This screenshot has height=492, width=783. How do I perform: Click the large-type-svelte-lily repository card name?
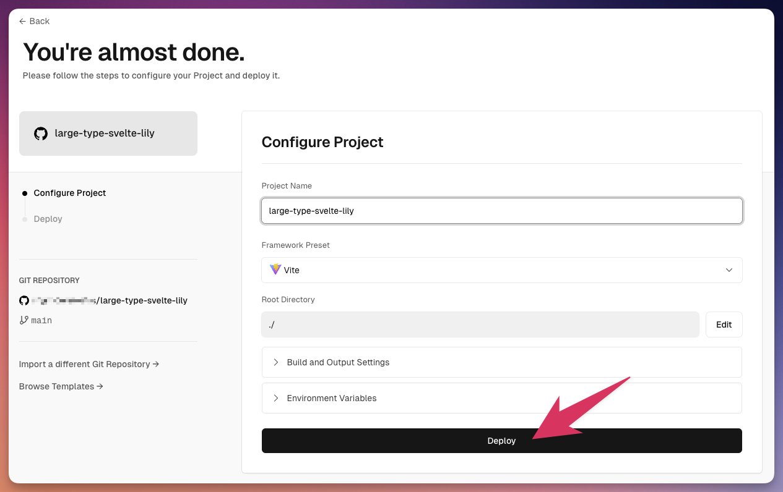point(105,133)
